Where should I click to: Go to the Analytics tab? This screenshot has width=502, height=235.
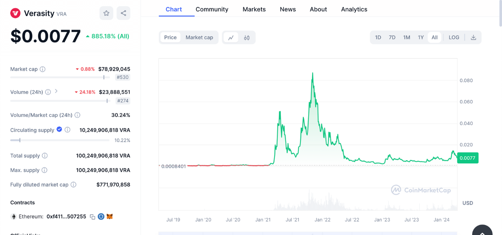point(354,9)
